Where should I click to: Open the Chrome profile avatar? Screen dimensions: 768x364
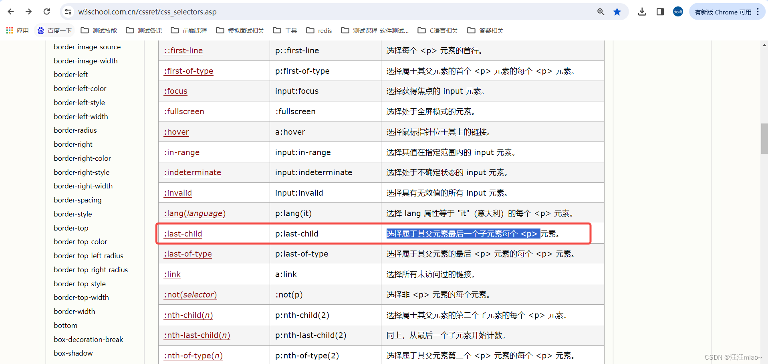[678, 12]
